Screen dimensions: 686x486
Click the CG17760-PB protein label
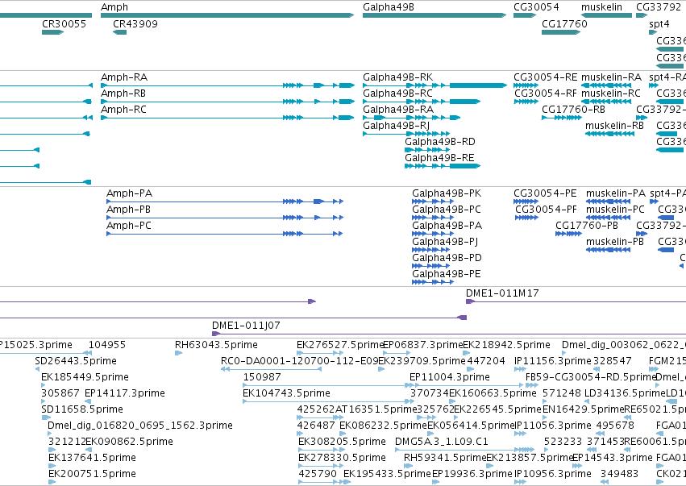pos(587,226)
